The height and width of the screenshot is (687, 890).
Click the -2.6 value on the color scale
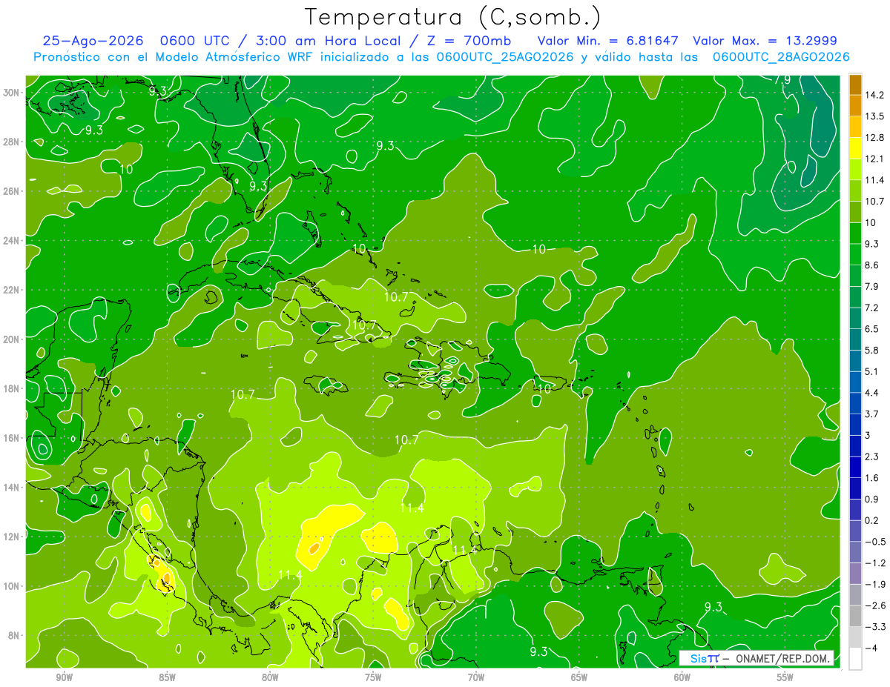(875, 605)
